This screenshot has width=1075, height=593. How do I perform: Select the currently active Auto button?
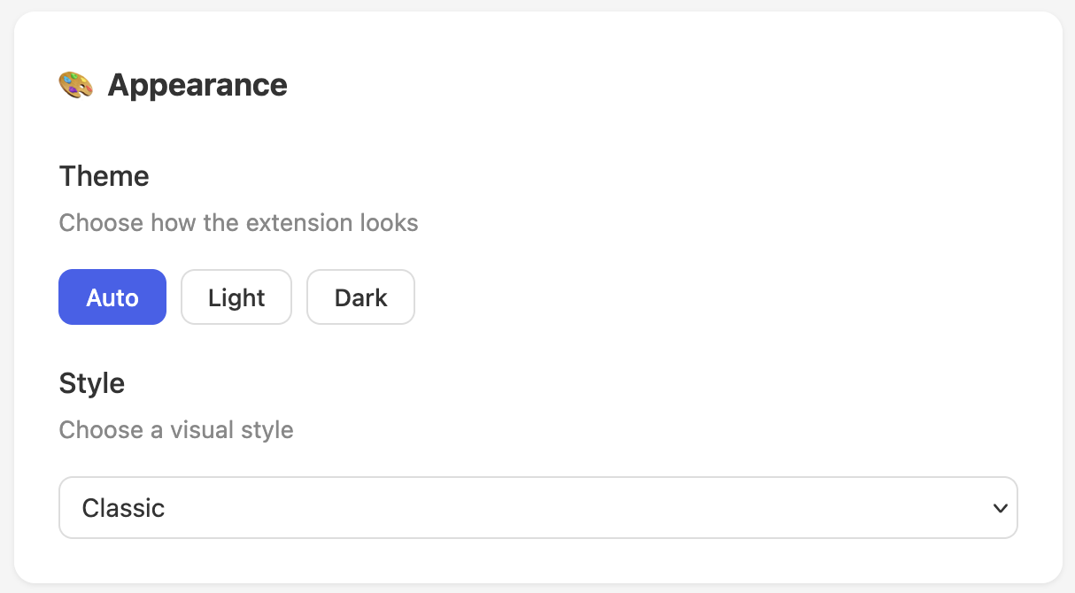[x=112, y=297]
